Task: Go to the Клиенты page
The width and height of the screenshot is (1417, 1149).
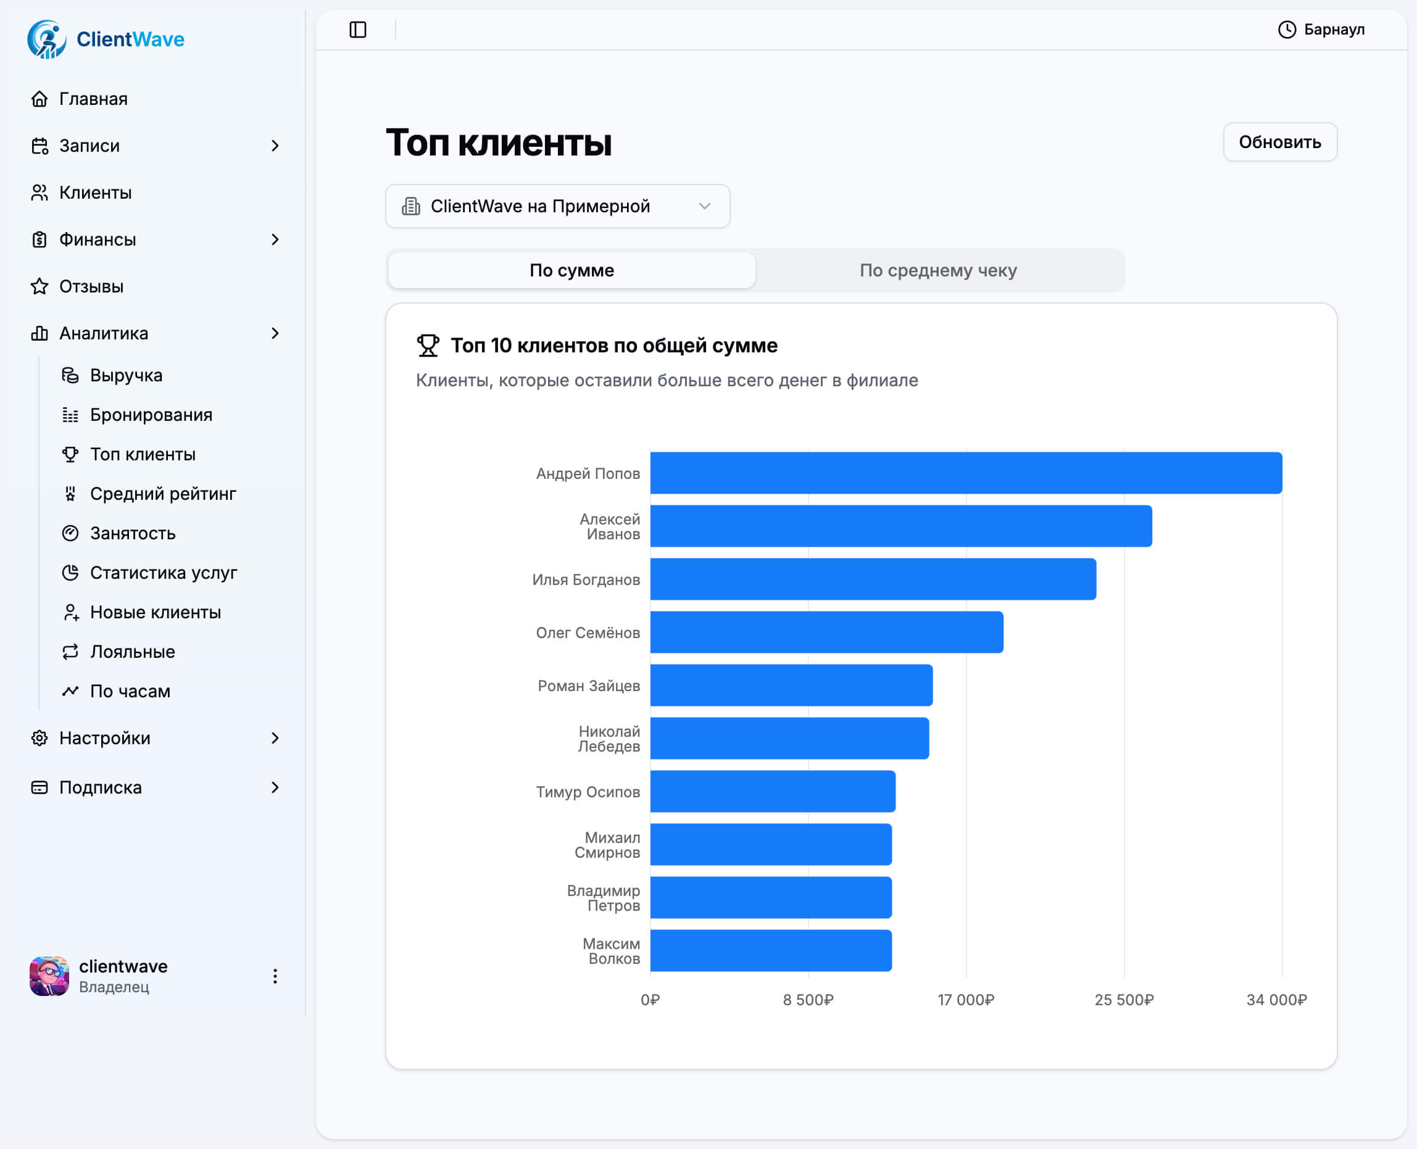Action: coord(95,193)
